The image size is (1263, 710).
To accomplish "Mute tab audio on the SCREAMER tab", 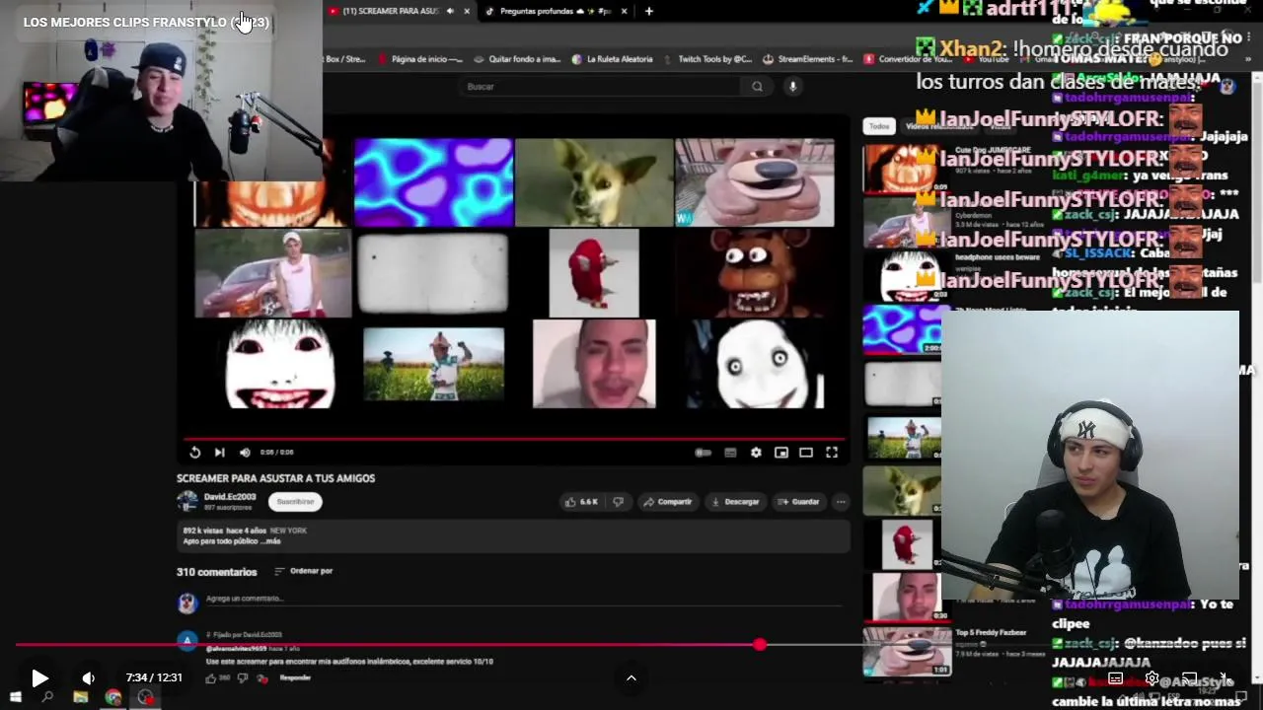I will (450, 11).
